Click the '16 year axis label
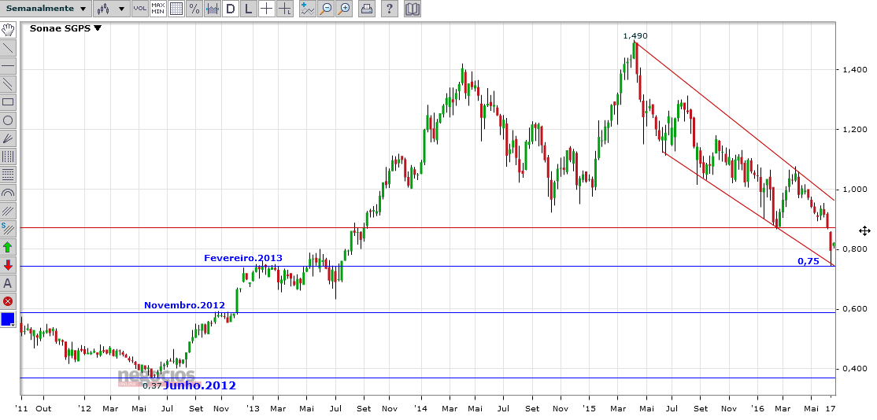Screen dimensions: 877x420 (757, 408)
